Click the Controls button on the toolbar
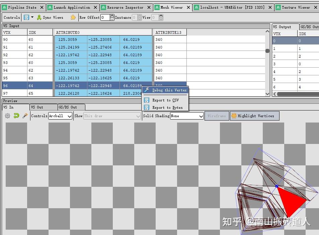The width and height of the screenshot is (319, 235). [12, 17]
